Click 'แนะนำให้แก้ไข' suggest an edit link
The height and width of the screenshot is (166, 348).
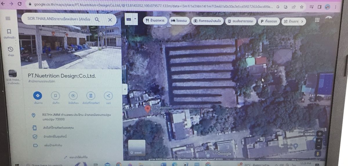point(76,157)
